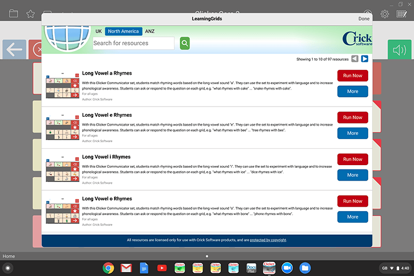Go to next page of resources

point(364,59)
